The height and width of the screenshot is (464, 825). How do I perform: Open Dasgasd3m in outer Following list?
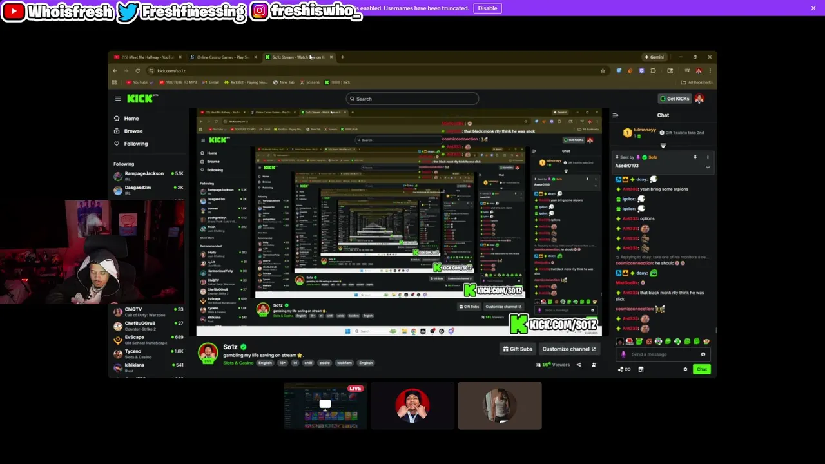[148, 189]
